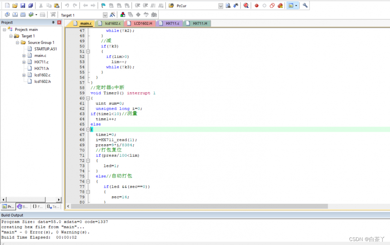Open the Target 1 selection dropdown

105,15
